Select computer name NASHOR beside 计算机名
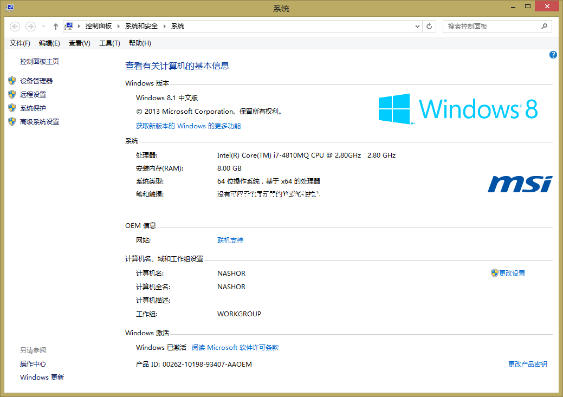This screenshot has width=563, height=397. point(231,274)
